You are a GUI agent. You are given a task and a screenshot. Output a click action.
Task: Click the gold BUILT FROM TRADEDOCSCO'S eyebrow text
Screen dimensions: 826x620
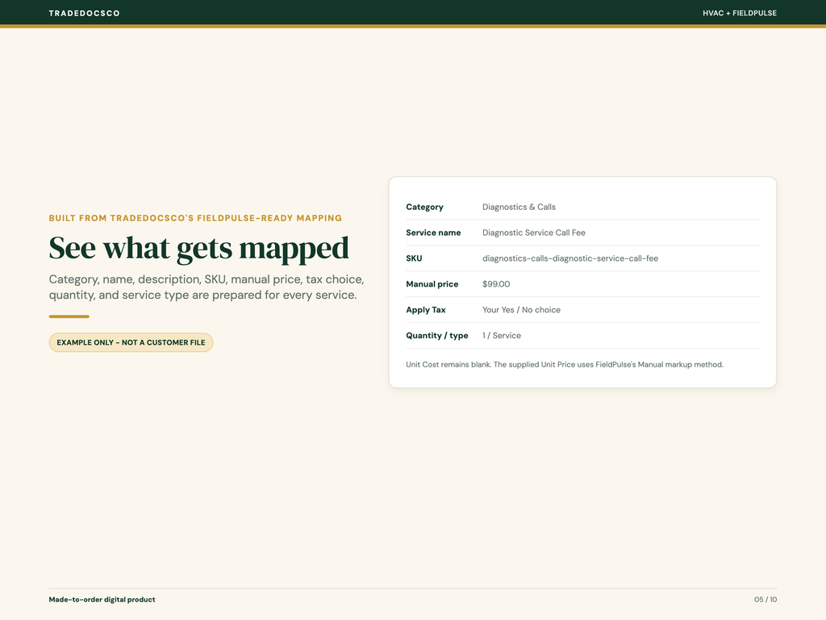coord(195,218)
